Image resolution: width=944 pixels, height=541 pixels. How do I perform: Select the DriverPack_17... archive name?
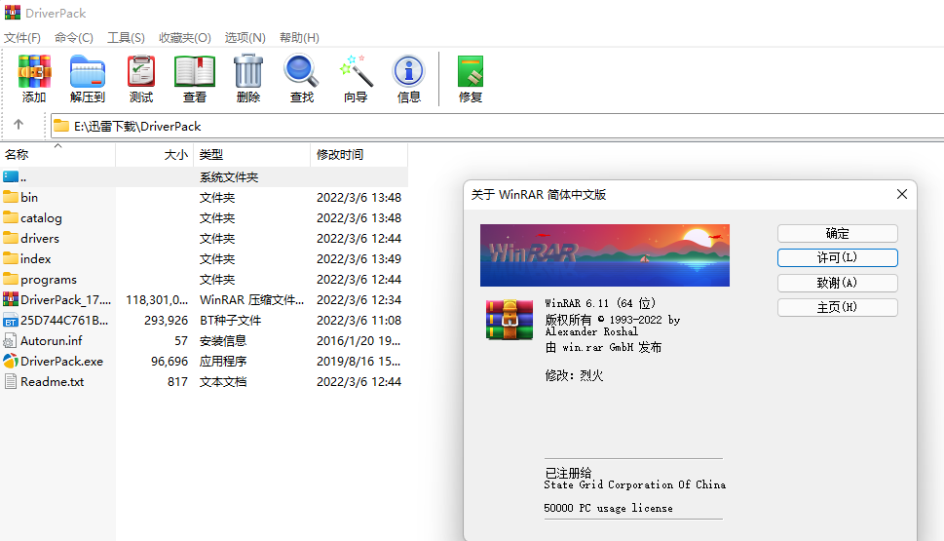pyautogui.click(x=65, y=300)
